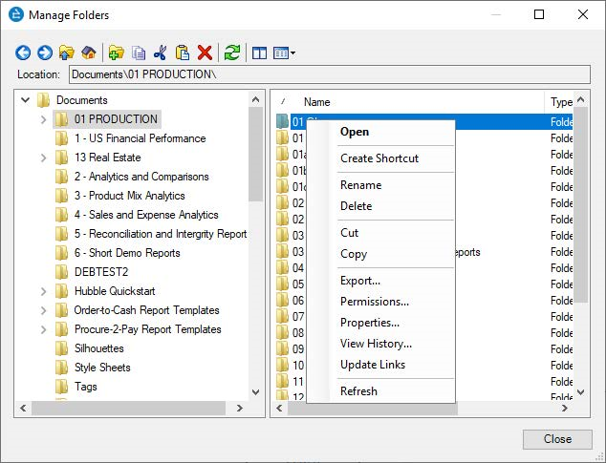Expand the 13 Real Estate folder
606x463 pixels.
[x=43, y=158]
